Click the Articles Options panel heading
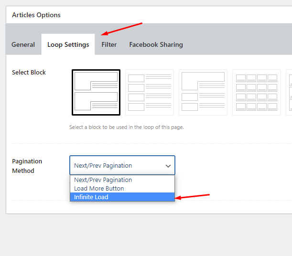 click(36, 15)
